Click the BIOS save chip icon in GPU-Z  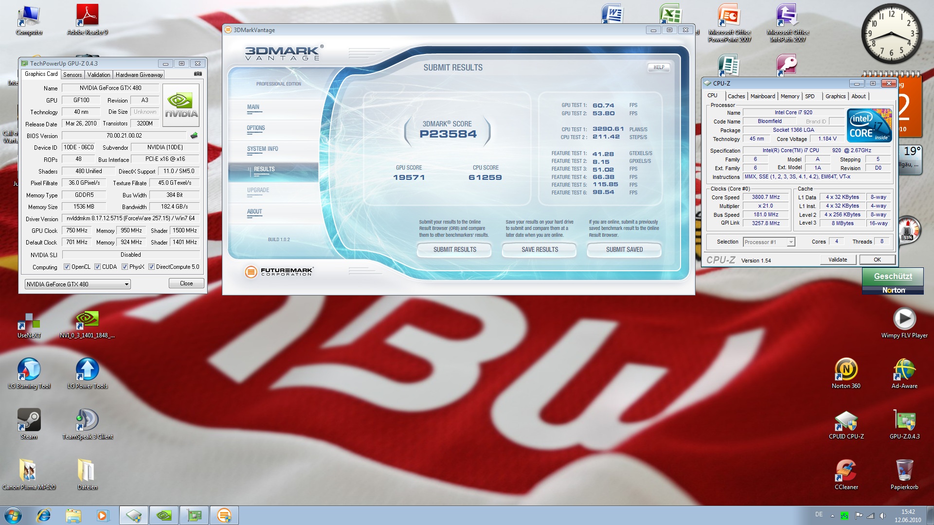pos(194,136)
